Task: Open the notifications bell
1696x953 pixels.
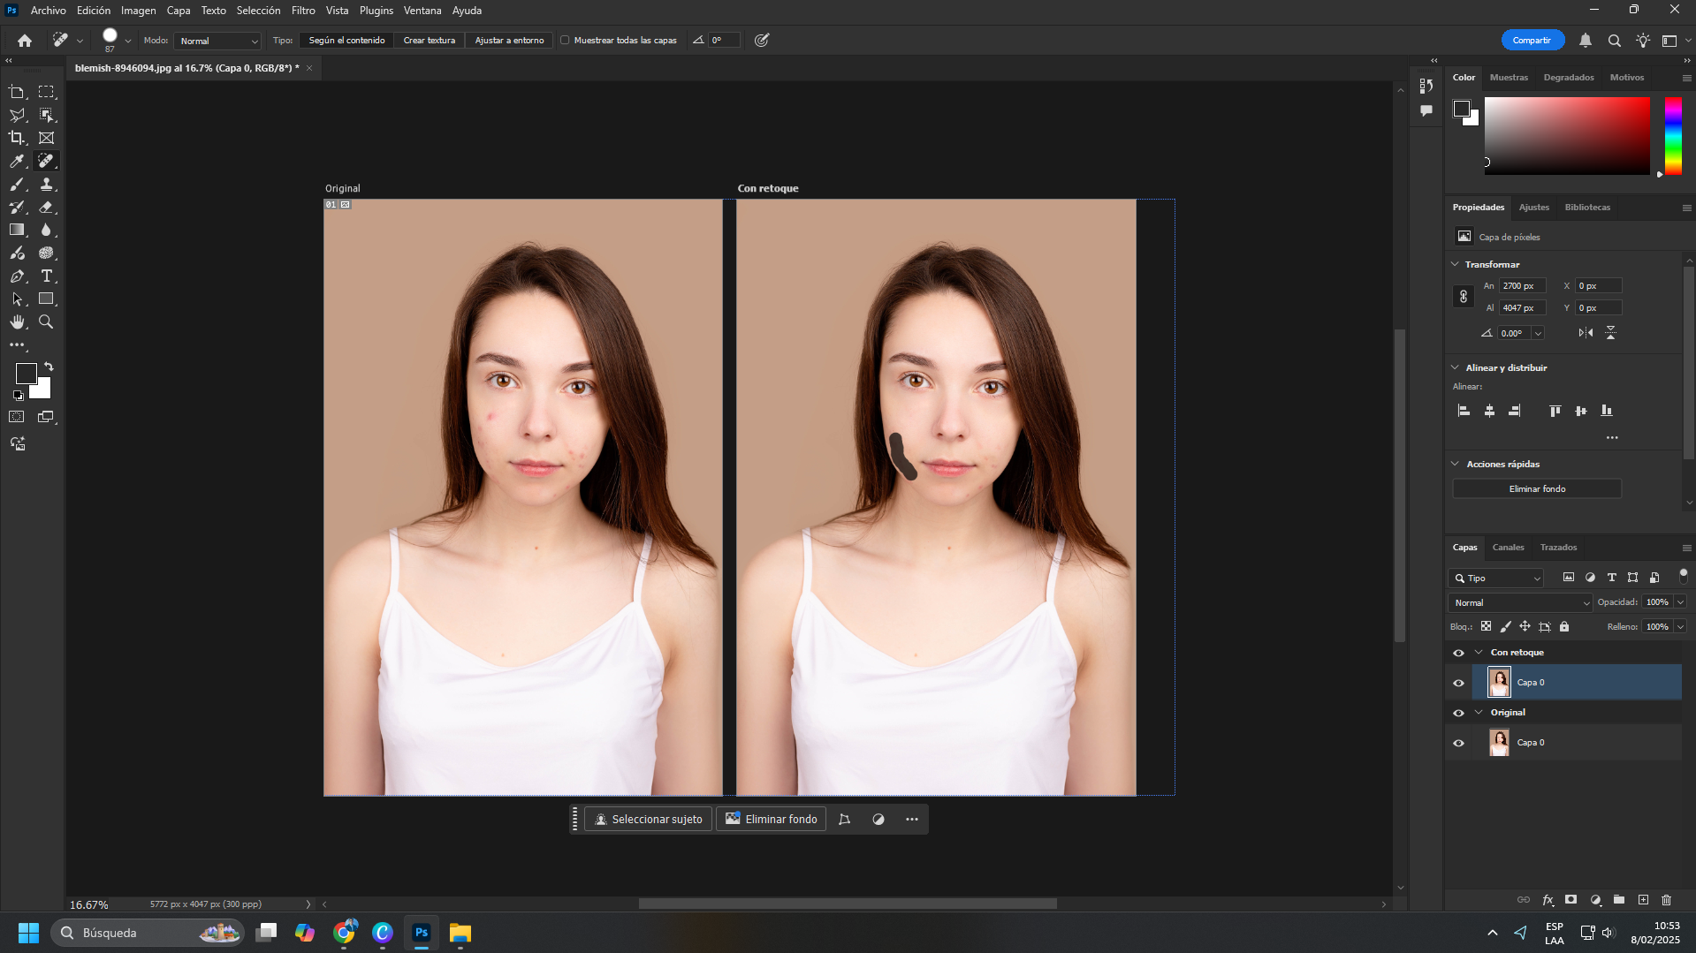Action: point(1586,41)
